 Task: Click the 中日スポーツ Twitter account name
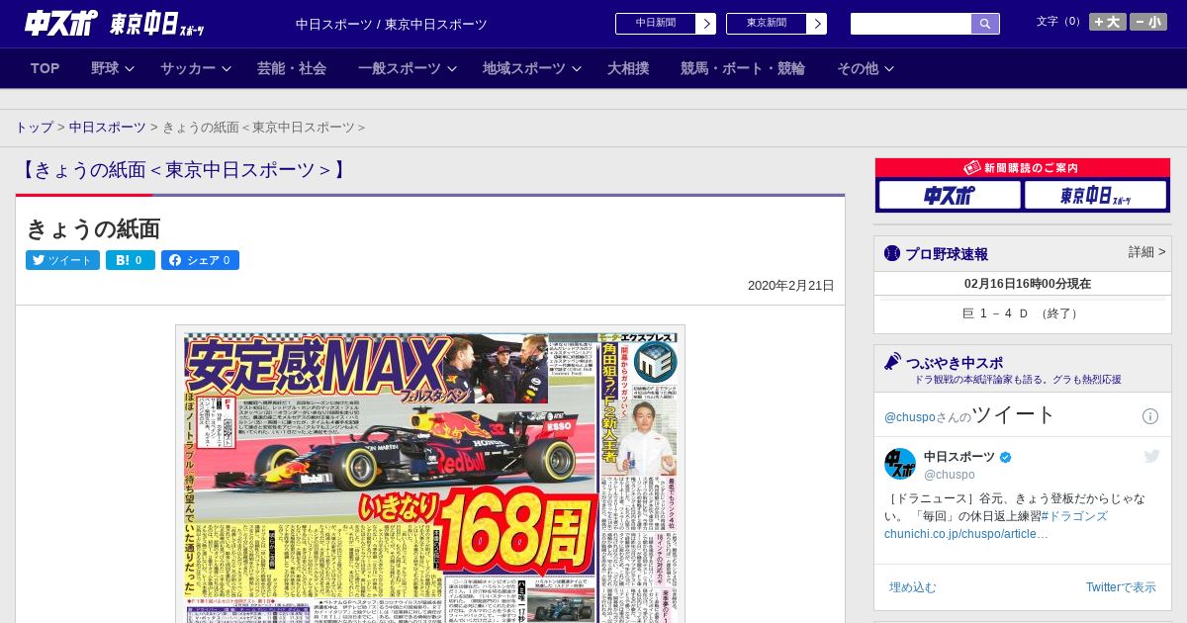[959, 457]
